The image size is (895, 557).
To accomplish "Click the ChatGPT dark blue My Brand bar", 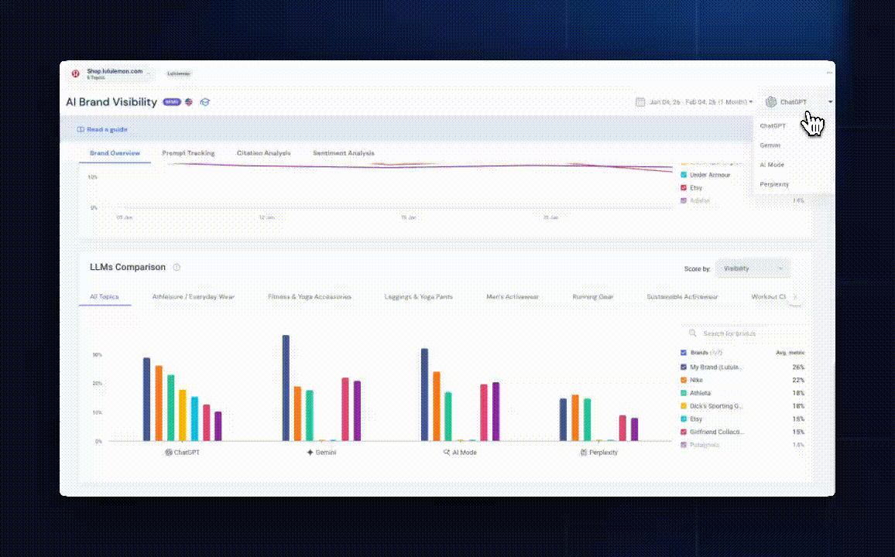I will point(146,399).
